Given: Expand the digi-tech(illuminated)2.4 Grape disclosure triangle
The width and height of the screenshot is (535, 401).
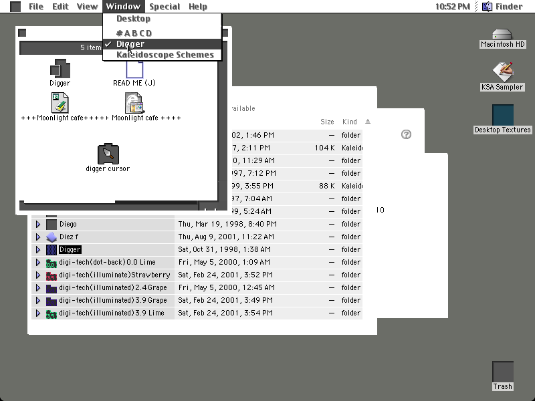Looking at the screenshot, I should 38,288.
